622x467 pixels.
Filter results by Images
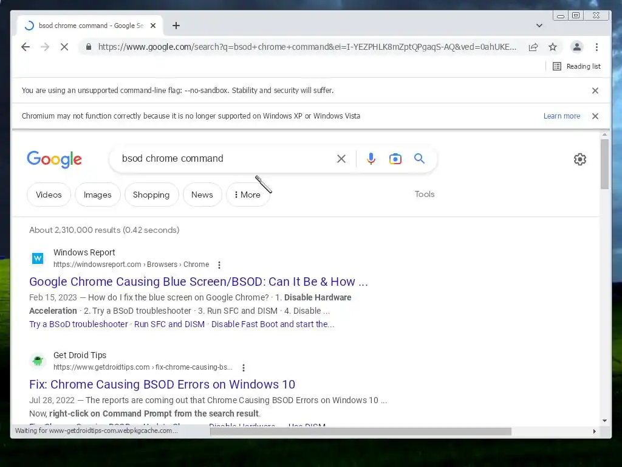coord(98,195)
